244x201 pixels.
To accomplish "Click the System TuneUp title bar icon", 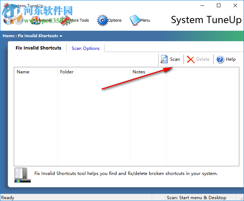I will (x=6, y=5).
